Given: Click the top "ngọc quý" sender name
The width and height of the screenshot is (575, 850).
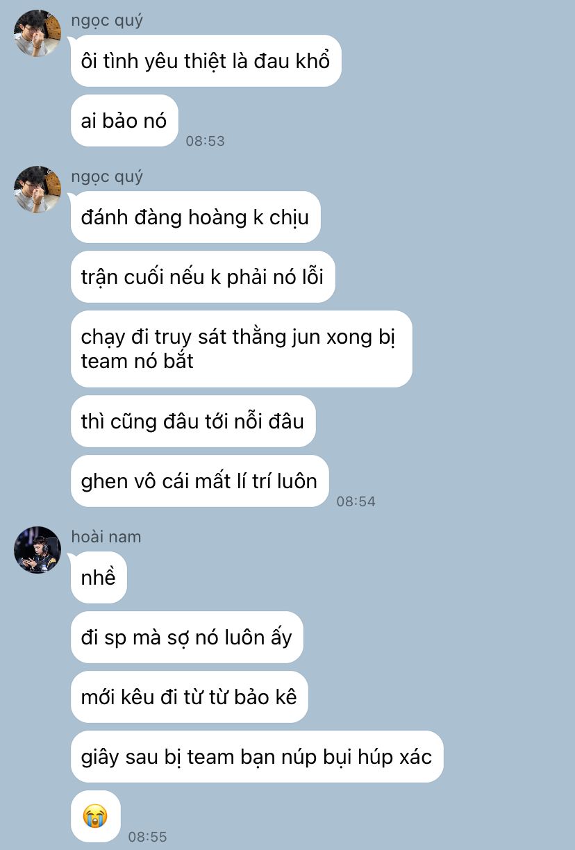Looking at the screenshot, I should point(107,20).
